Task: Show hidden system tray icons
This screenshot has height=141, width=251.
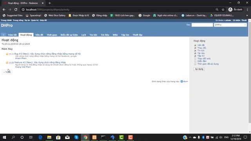Action: pyautogui.click(x=190, y=137)
